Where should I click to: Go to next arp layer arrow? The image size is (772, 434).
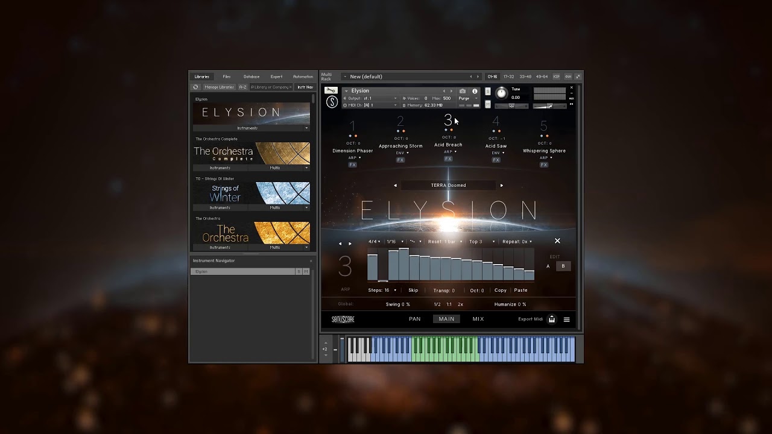click(x=350, y=244)
